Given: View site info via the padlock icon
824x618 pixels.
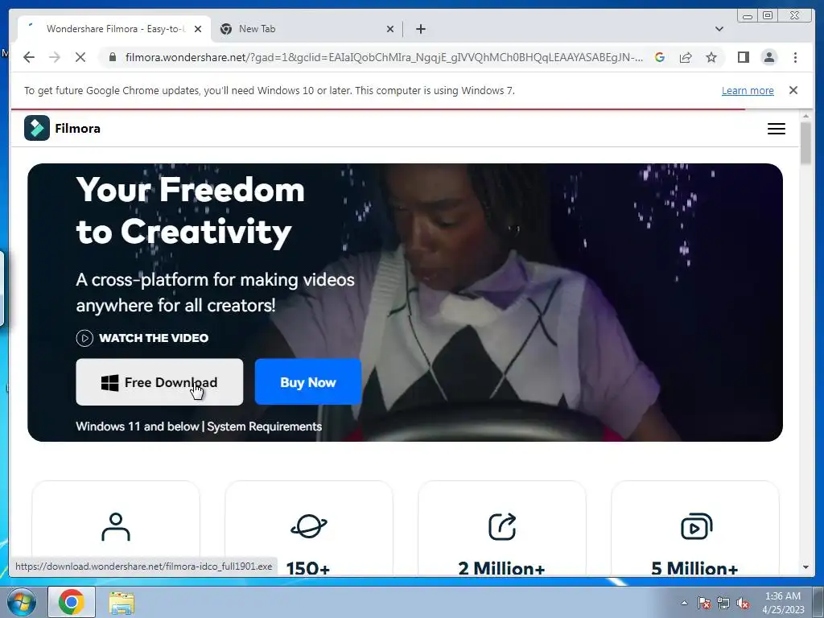Looking at the screenshot, I should 112,57.
